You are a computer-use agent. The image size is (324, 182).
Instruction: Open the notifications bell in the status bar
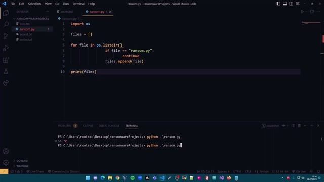[x=318, y=171]
